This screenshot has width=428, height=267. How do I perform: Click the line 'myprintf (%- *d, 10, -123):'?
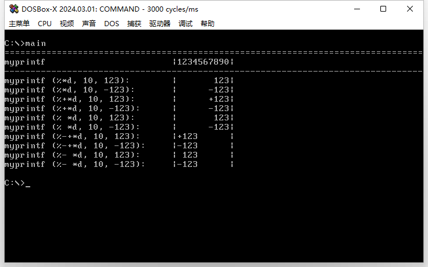75,164
